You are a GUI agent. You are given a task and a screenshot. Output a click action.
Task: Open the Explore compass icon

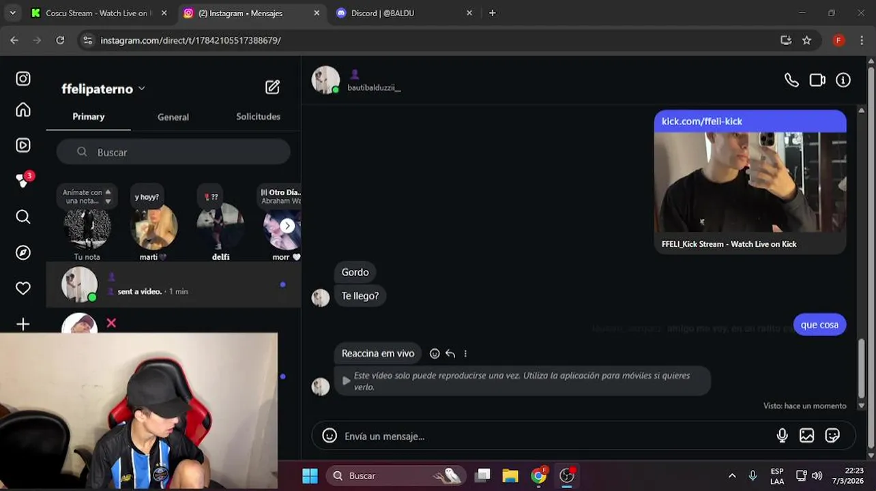point(23,253)
